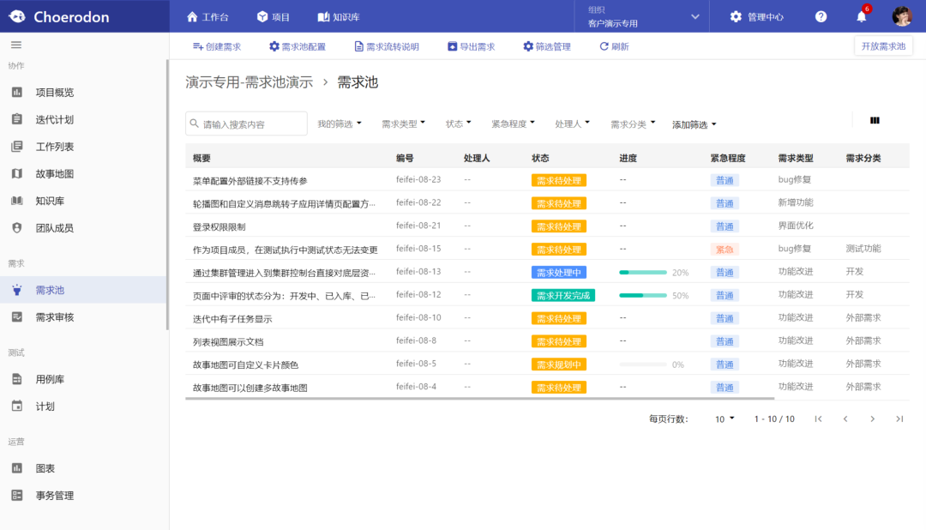
Task: Click the 创建需求 button
Action: (217, 46)
